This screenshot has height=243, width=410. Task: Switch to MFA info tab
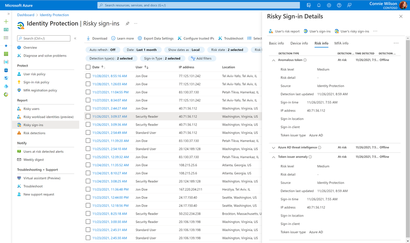click(x=341, y=43)
